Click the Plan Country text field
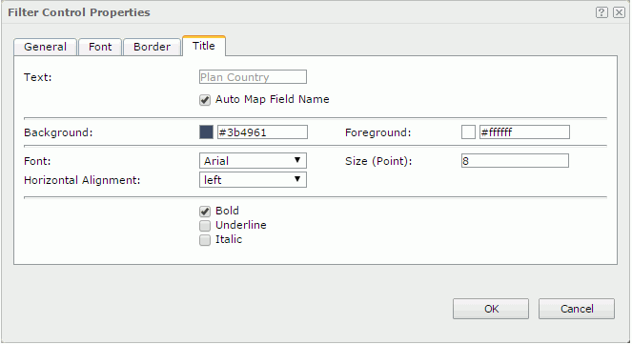 [x=253, y=77]
